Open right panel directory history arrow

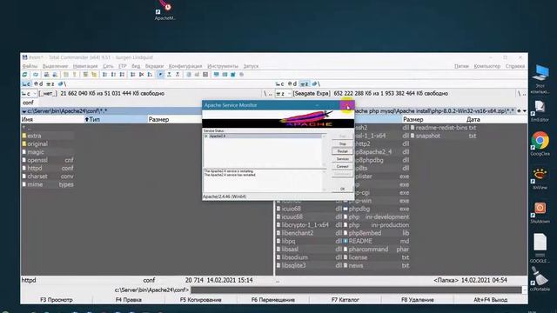click(x=525, y=111)
